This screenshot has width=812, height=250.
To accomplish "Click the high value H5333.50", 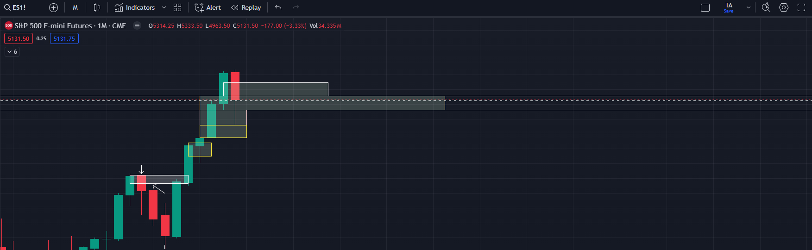I will pyautogui.click(x=190, y=26).
